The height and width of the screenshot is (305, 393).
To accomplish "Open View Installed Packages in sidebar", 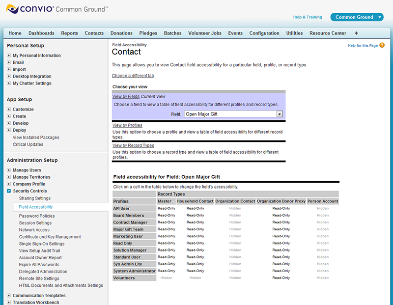I will (x=36, y=138).
